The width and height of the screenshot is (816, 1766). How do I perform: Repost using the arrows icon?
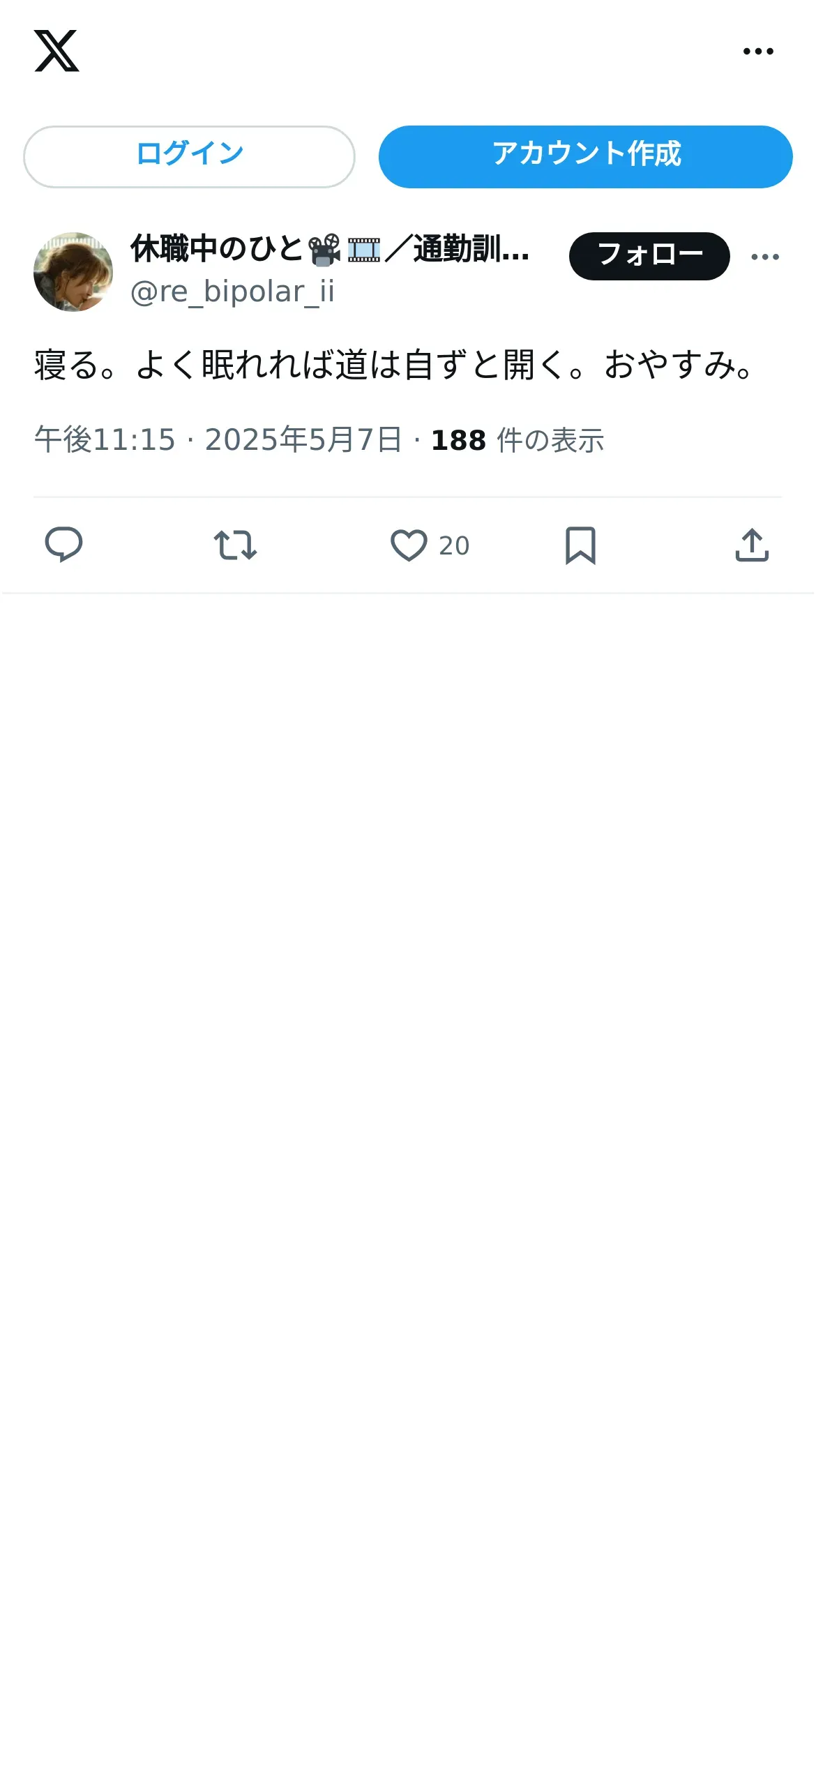point(235,545)
